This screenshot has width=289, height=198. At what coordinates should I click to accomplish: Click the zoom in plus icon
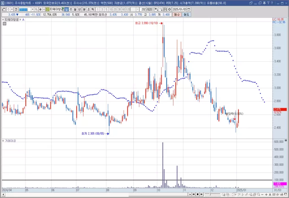click(266, 195)
